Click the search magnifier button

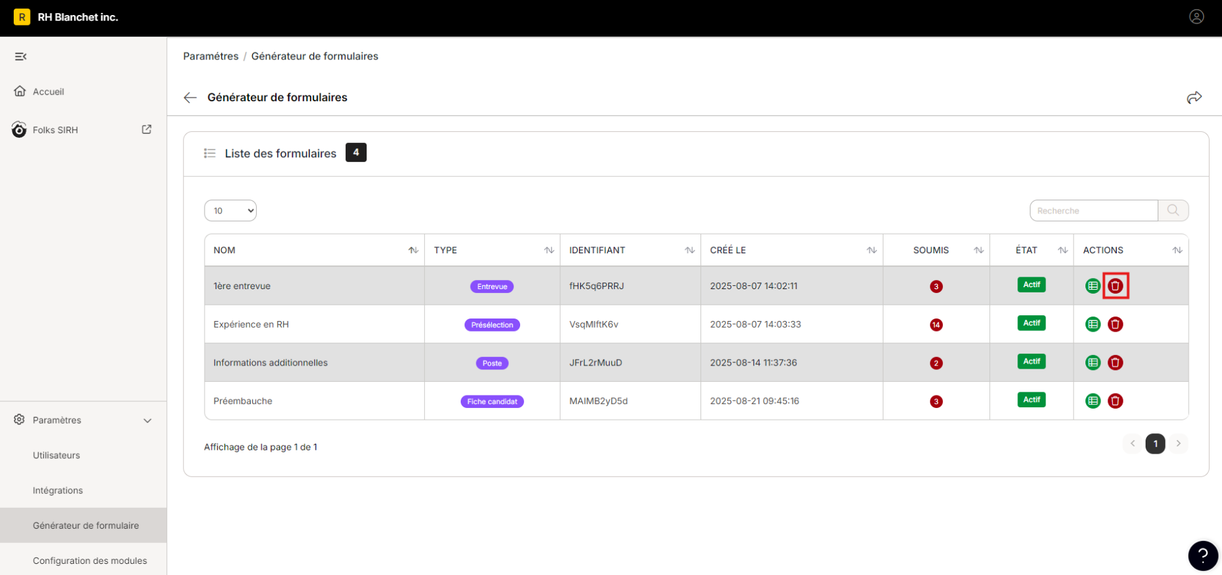point(1173,210)
